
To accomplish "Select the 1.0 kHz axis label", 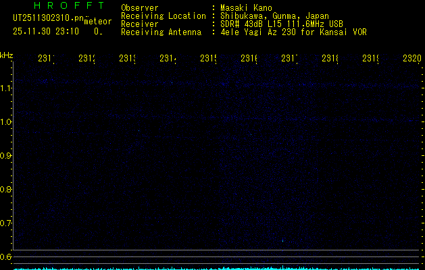I will pyautogui.click(x=5, y=122).
